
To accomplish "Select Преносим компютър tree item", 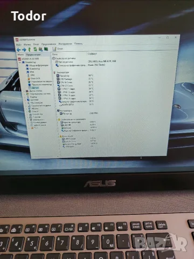I will click(x=40, y=85).
